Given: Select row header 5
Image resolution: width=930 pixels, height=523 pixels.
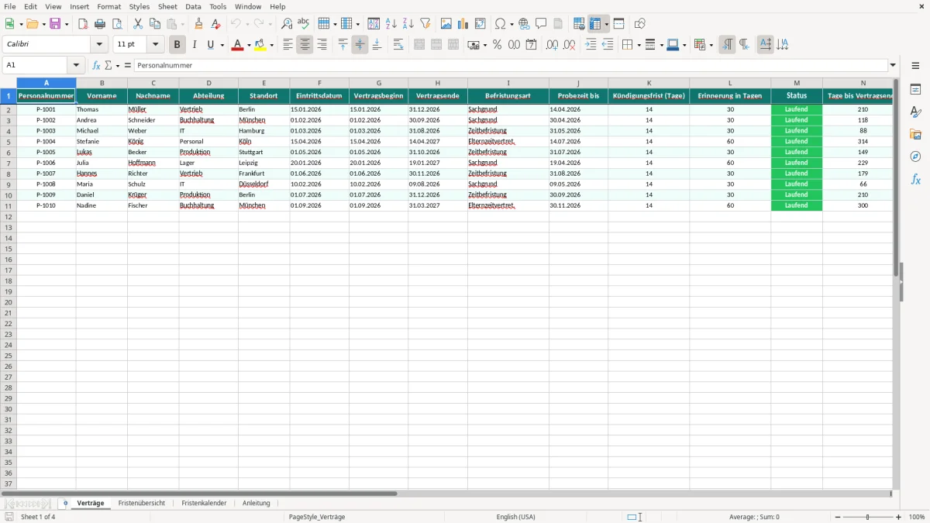Looking at the screenshot, I should click(9, 142).
